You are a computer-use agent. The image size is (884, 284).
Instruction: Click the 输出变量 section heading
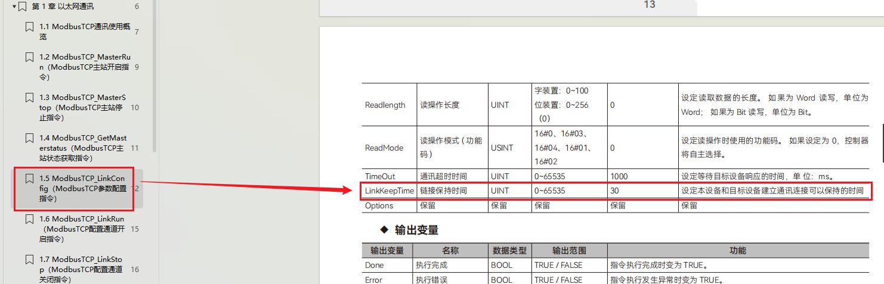416,230
